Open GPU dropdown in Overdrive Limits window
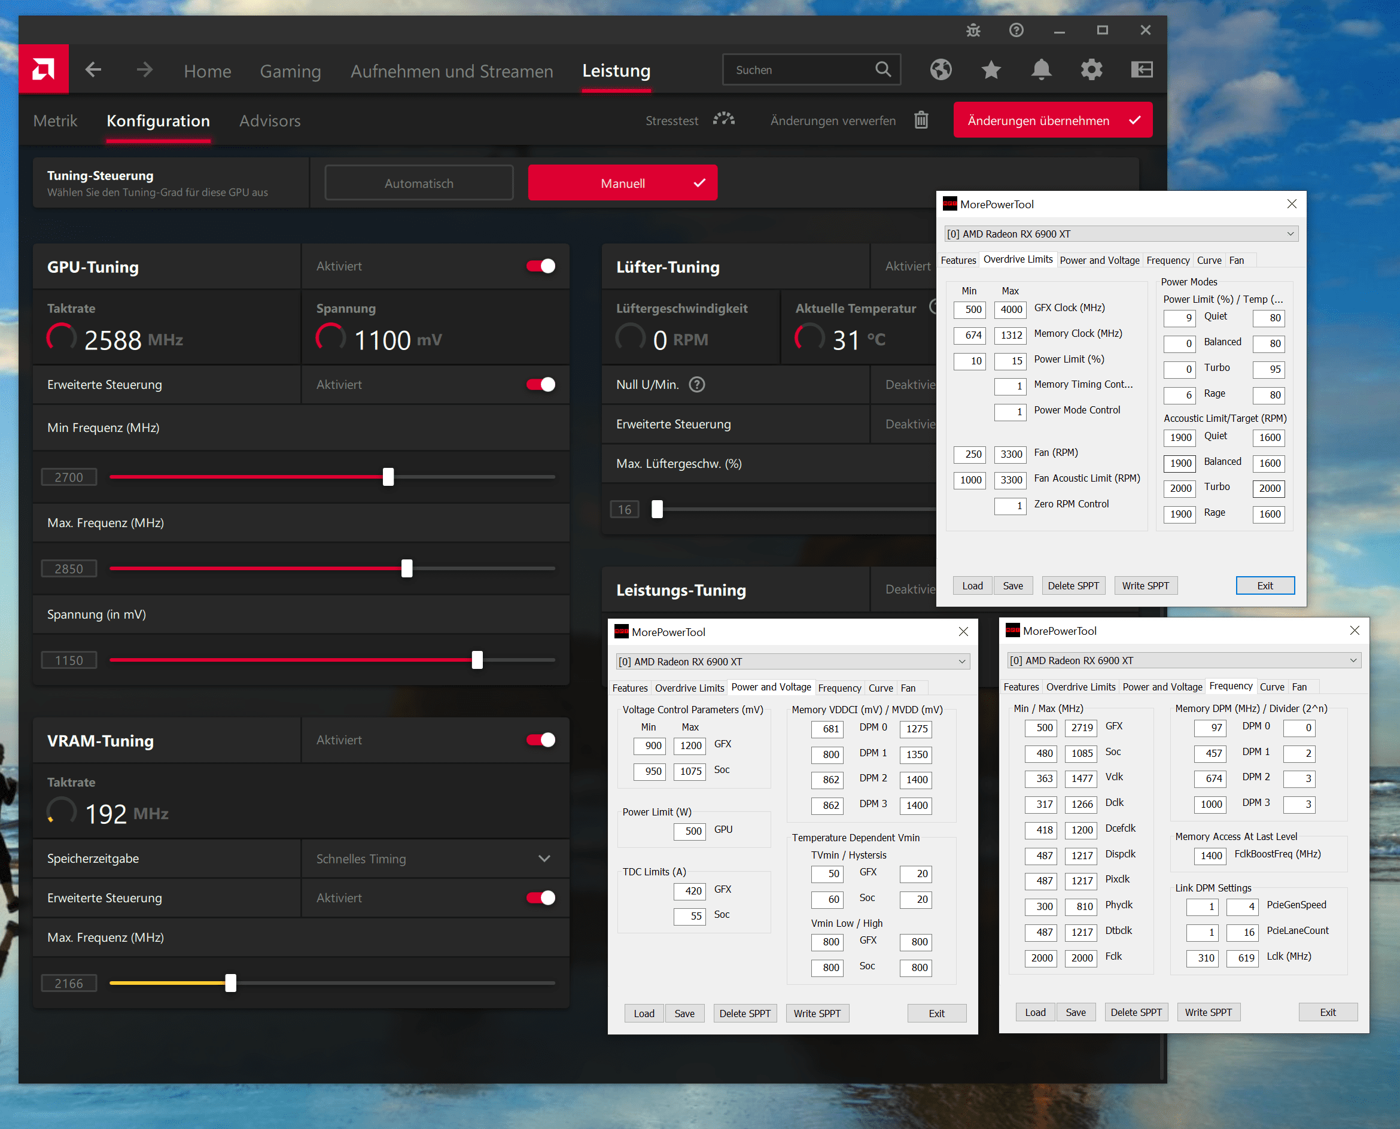Viewport: 1400px width, 1129px height. [1121, 233]
